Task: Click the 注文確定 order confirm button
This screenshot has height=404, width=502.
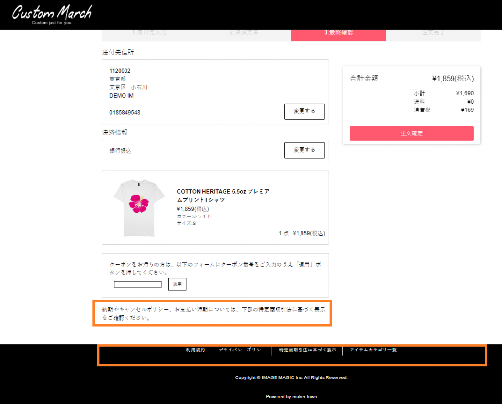Action: 411,134
